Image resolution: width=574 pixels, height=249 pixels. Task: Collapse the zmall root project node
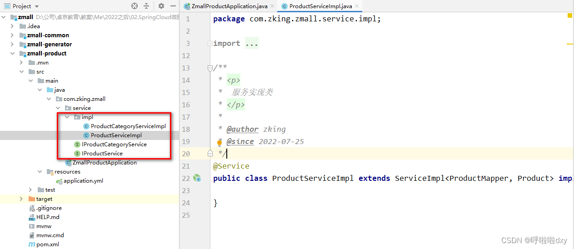point(4,17)
